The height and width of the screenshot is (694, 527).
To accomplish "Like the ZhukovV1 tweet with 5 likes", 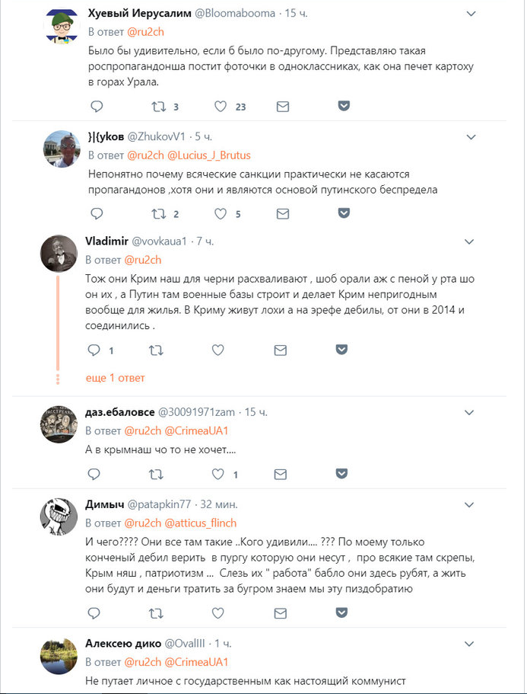I will 221,214.
